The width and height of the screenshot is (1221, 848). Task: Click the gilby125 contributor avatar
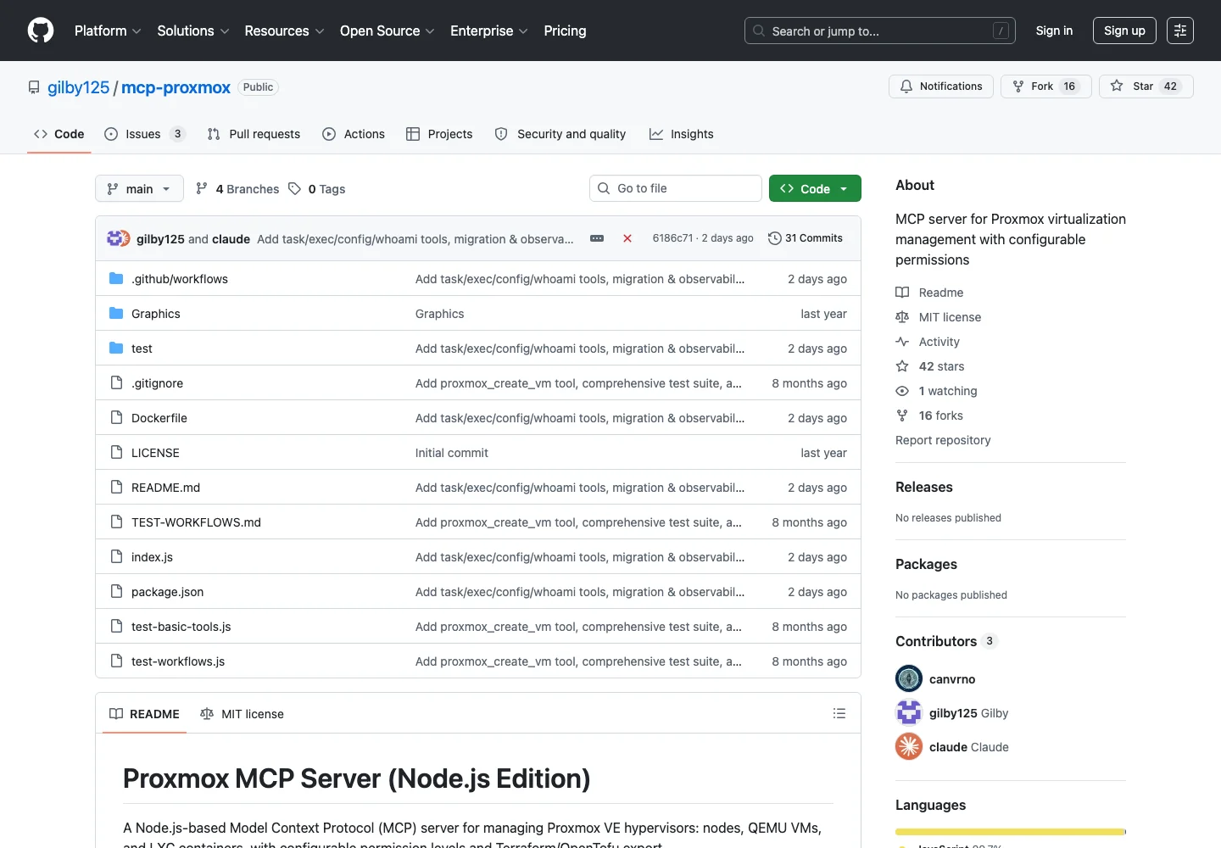coord(909,712)
